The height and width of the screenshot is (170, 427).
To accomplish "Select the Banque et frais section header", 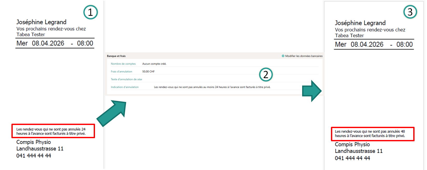I will tap(116, 56).
